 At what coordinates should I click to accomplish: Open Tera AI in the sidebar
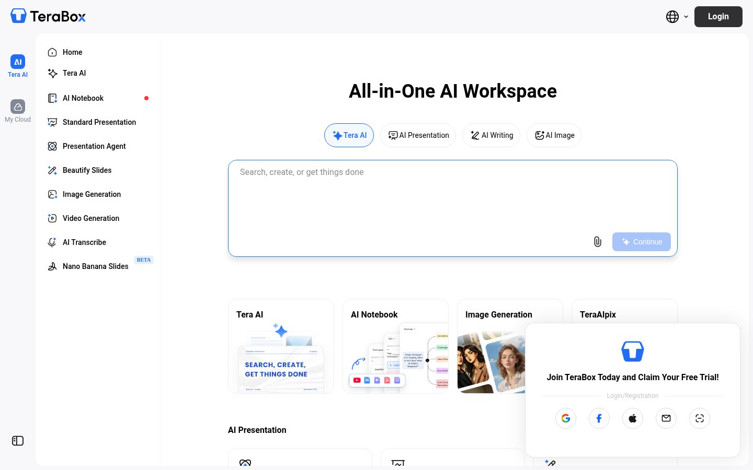pyautogui.click(x=98, y=73)
